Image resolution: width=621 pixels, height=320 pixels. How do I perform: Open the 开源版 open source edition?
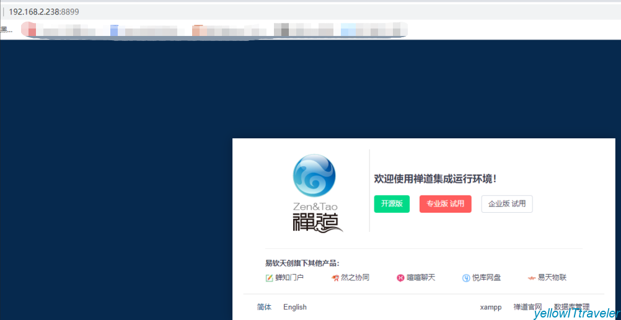(392, 204)
